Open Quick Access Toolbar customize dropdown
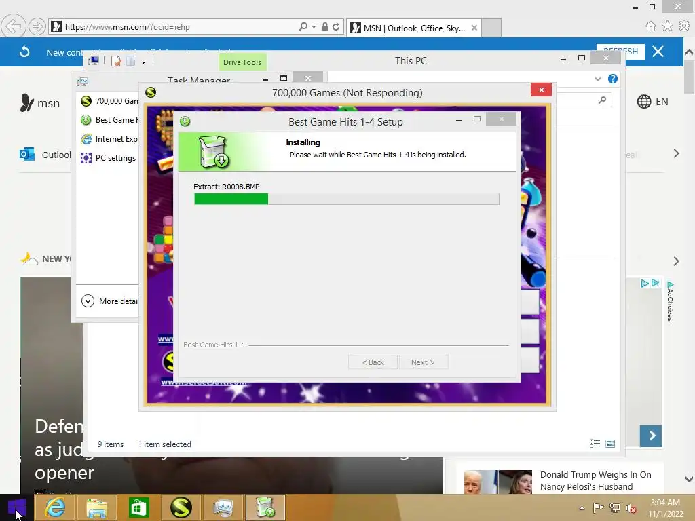 click(x=144, y=62)
